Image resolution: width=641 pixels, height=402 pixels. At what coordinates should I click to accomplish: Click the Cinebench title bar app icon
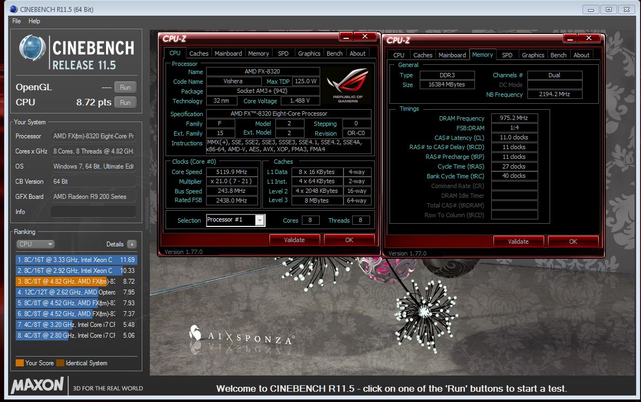click(14, 9)
